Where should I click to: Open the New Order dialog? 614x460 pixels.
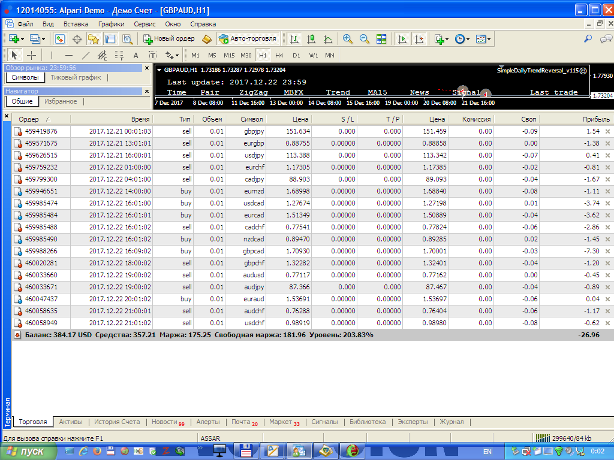click(168, 39)
